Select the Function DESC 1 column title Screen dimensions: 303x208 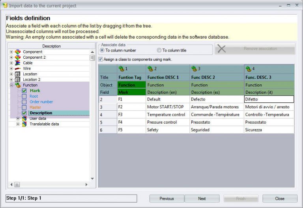[x=168, y=77]
